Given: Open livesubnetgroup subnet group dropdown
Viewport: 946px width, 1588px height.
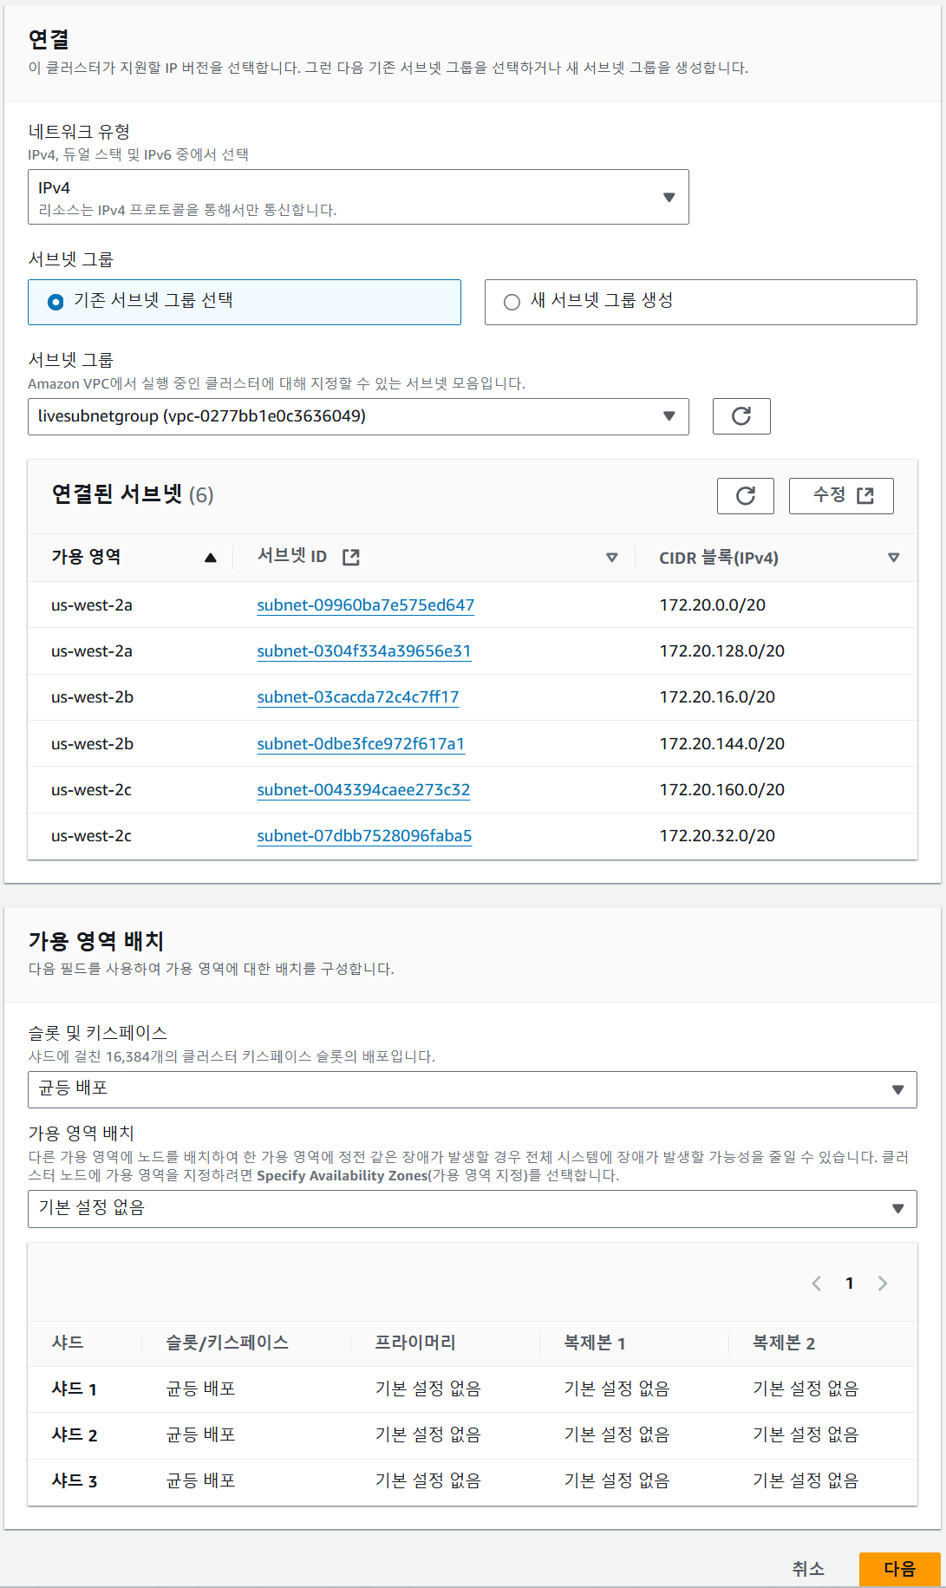Looking at the screenshot, I should pyautogui.click(x=358, y=416).
